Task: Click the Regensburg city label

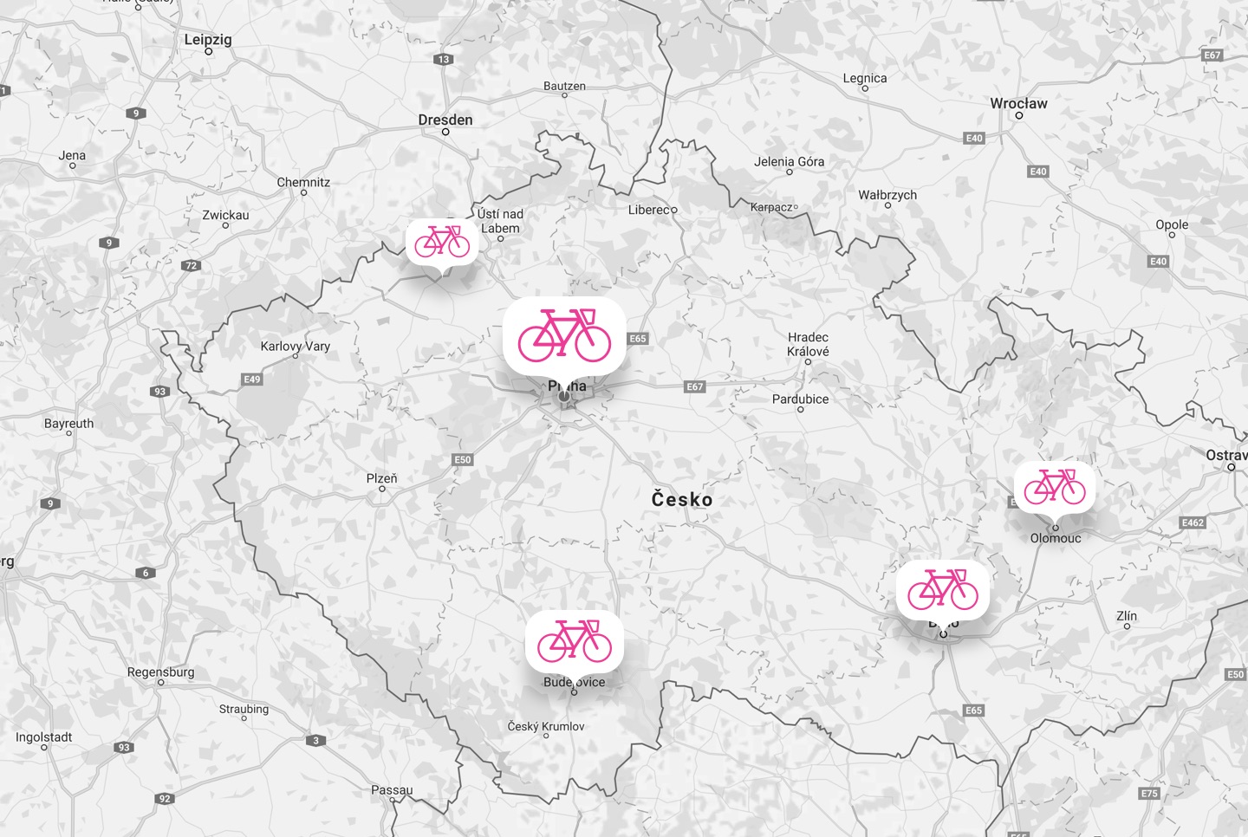Action: pyautogui.click(x=161, y=672)
